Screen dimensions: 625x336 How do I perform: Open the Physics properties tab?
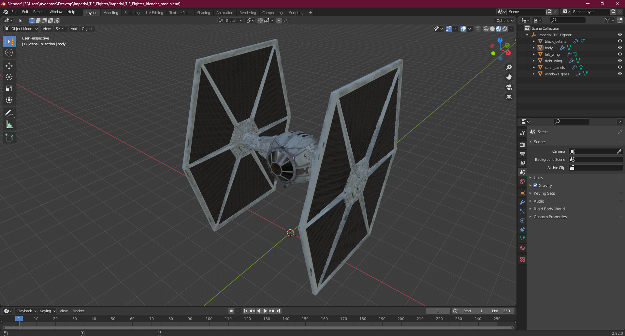(522, 221)
